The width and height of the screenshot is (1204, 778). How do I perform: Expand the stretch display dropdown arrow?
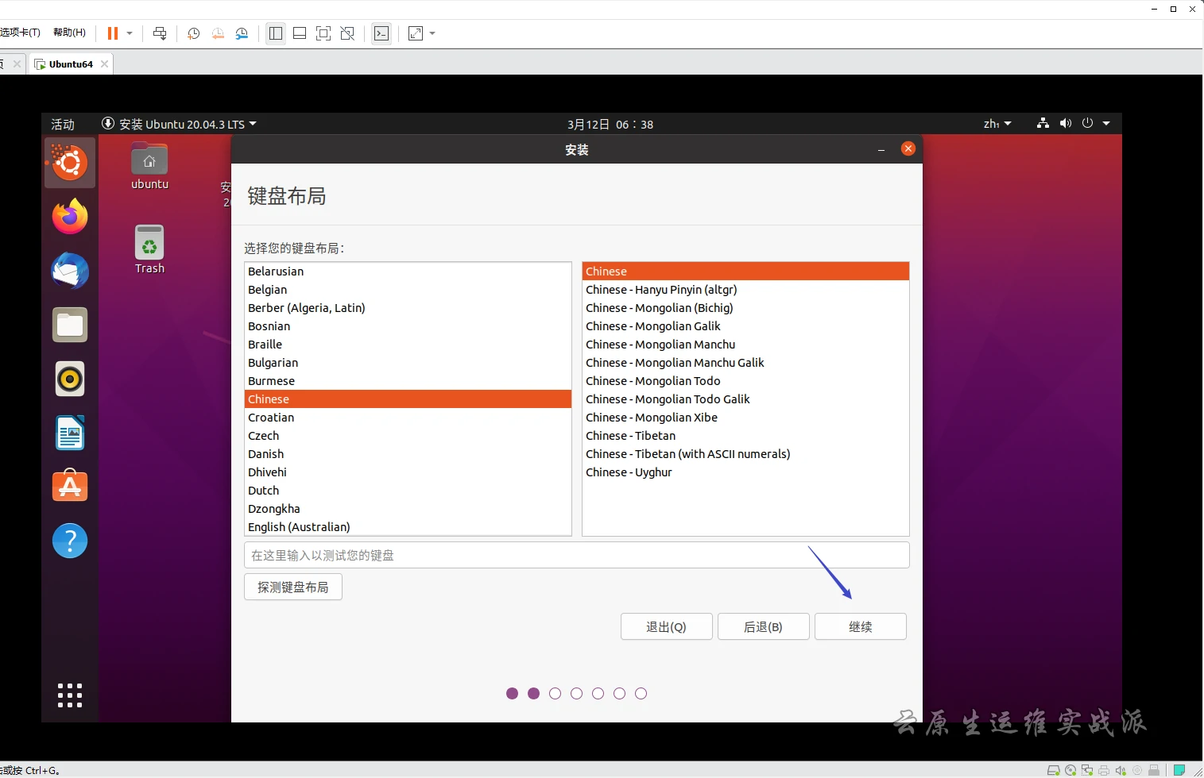[432, 33]
